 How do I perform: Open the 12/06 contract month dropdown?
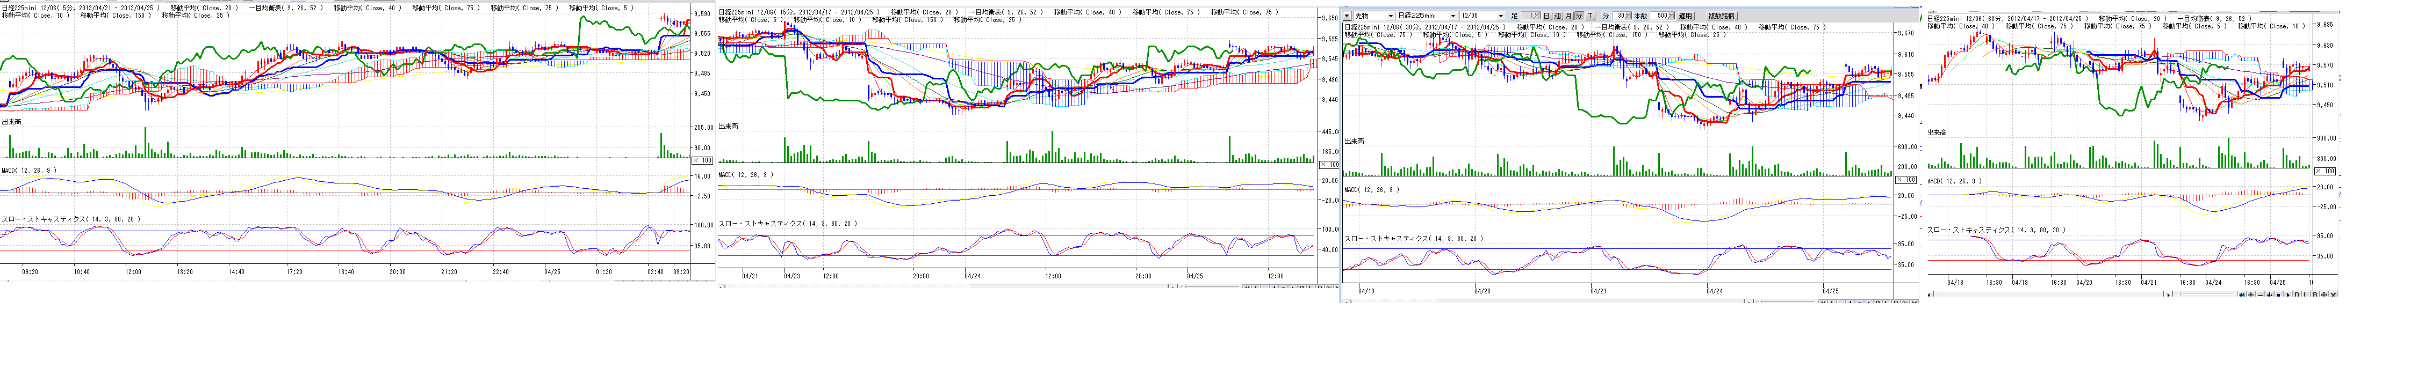click(x=1501, y=16)
